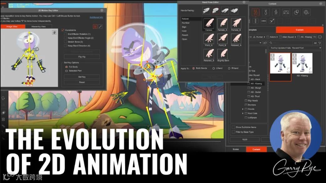Click the red square mode icon in Motion Key Editor
Image resolution: width=326 pixels, height=183 pixels.
coord(95,27)
